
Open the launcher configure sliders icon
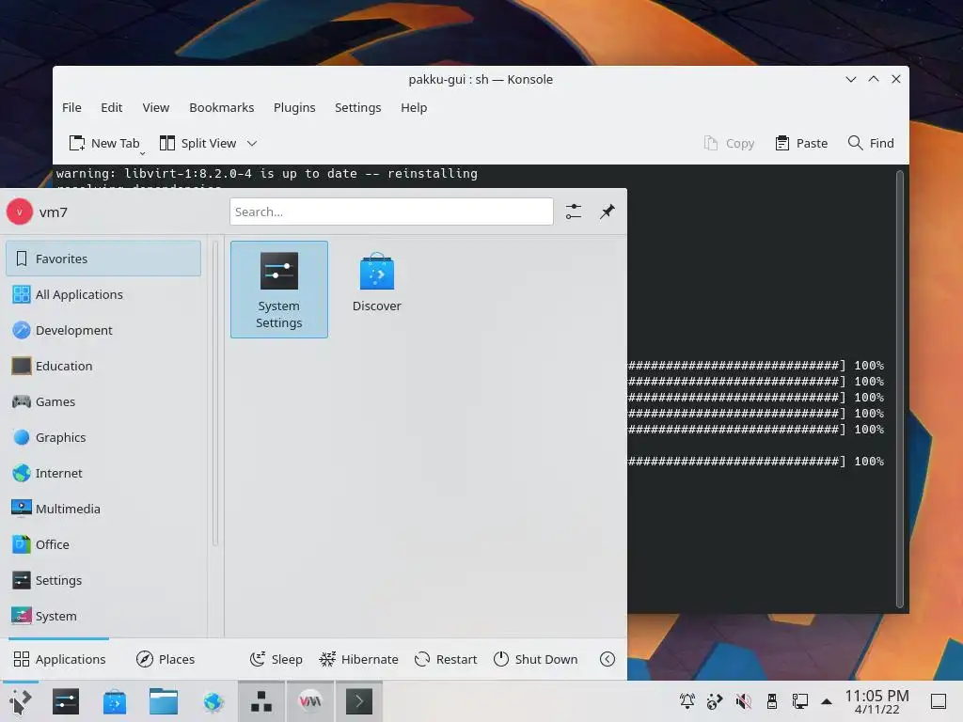(x=573, y=212)
